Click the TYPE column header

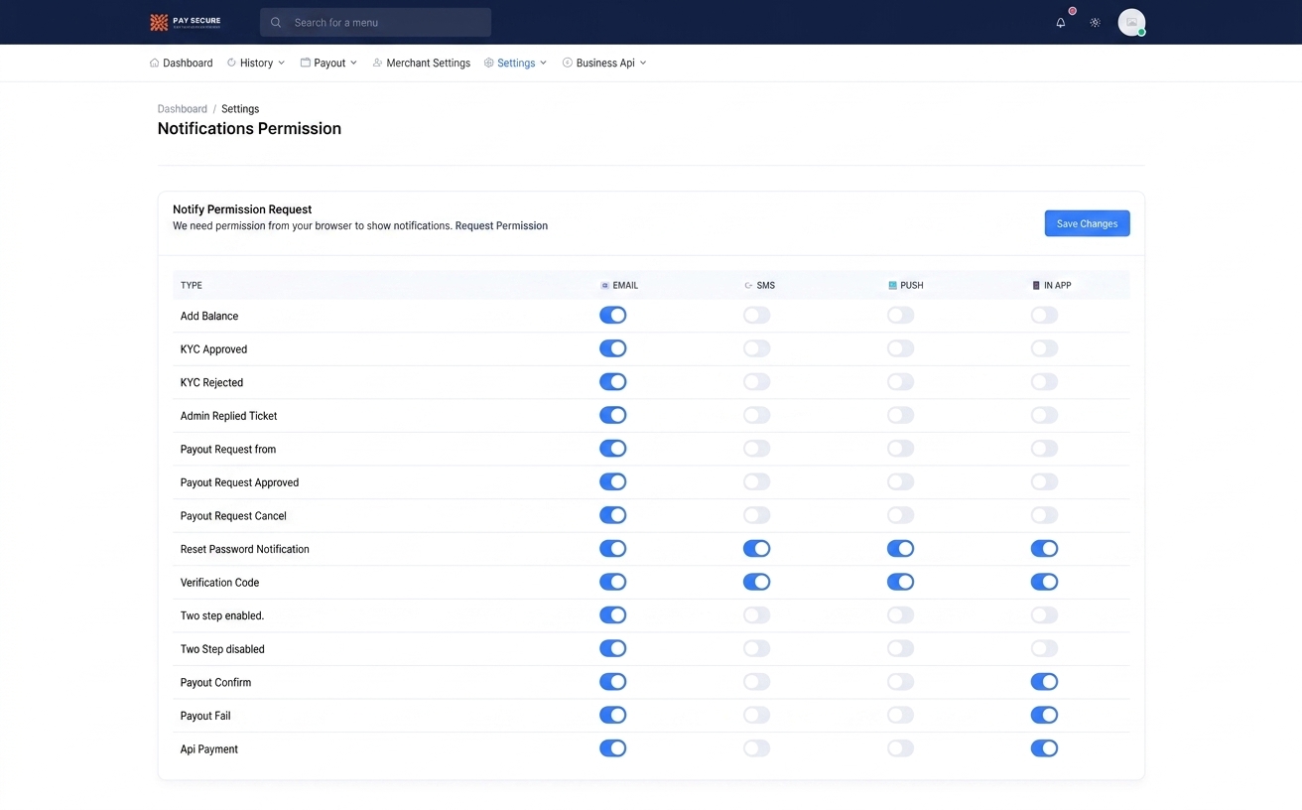(x=192, y=285)
